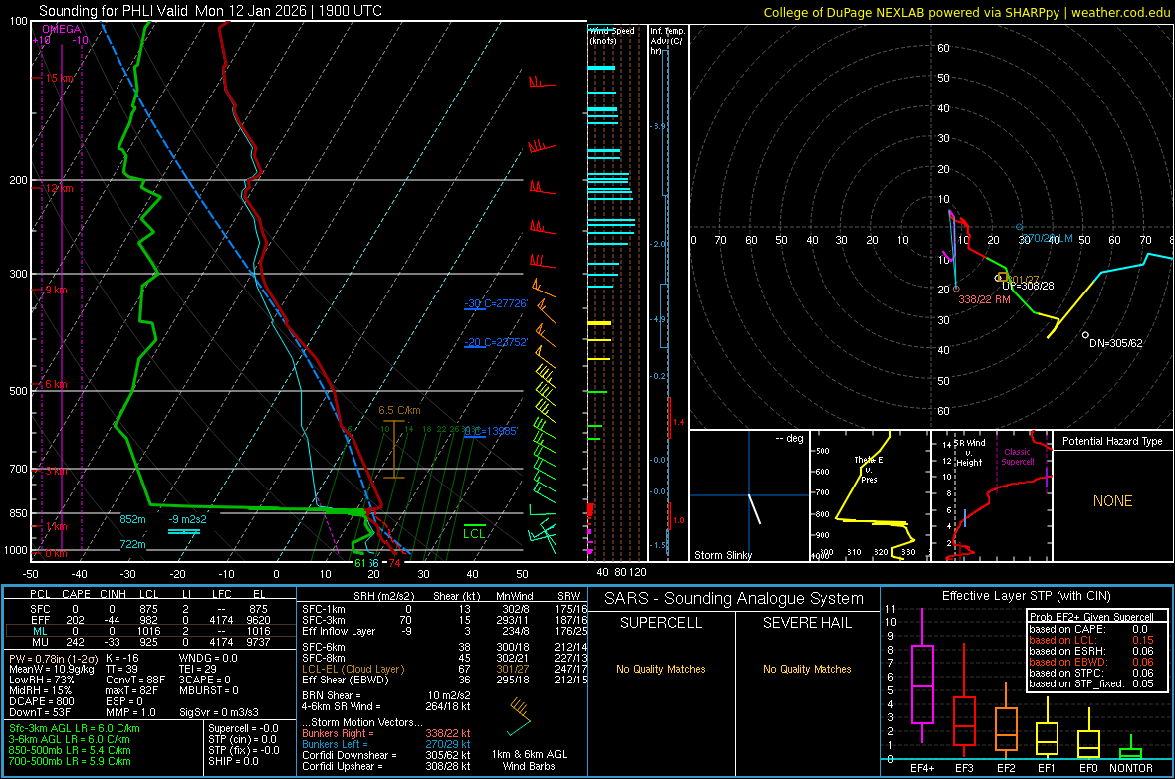Screen dimensions: 1175x779
Task: Click the '-9 m2s2' helicity label
Action: (x=187, y=520)
